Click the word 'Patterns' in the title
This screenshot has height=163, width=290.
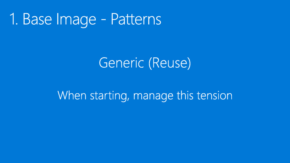[136, 19]
